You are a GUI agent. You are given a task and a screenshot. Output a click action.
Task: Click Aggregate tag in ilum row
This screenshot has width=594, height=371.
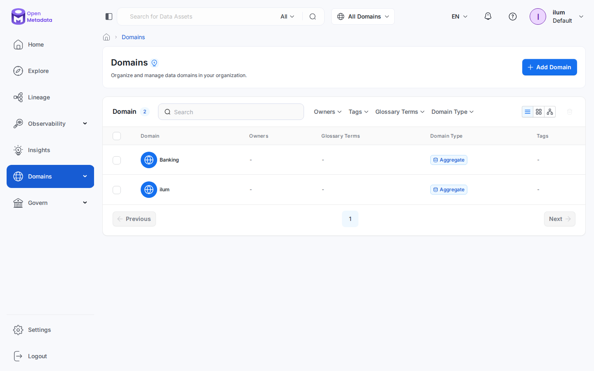[449, 190]
